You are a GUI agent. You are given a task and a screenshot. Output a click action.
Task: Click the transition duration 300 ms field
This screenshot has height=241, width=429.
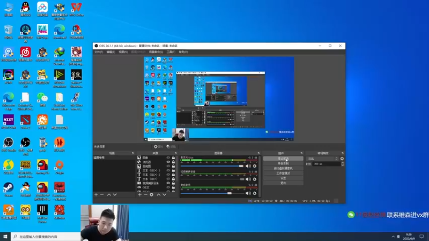coord(326,164)
